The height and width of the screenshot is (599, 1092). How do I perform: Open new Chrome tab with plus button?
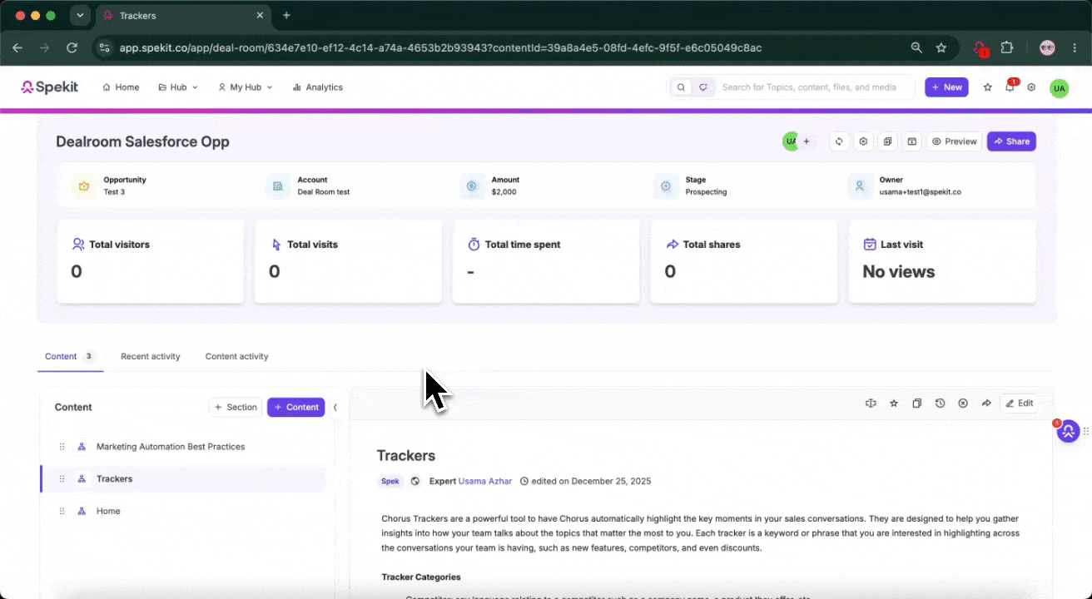point(286,15)
